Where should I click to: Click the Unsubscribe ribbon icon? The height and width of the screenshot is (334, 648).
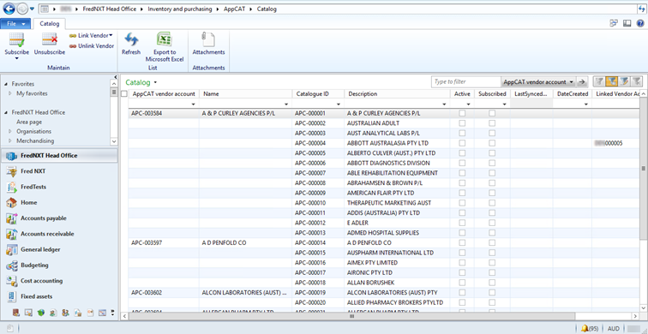(50, 40)
